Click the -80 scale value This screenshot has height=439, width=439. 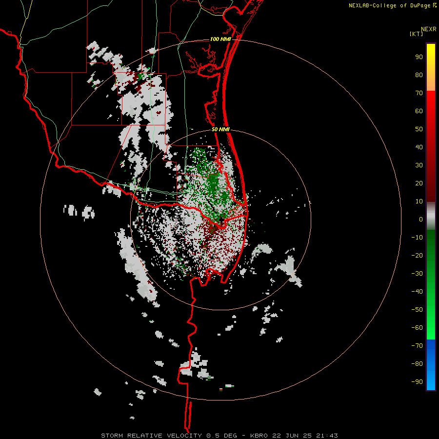pyautogui.click(x=417, y=364)
